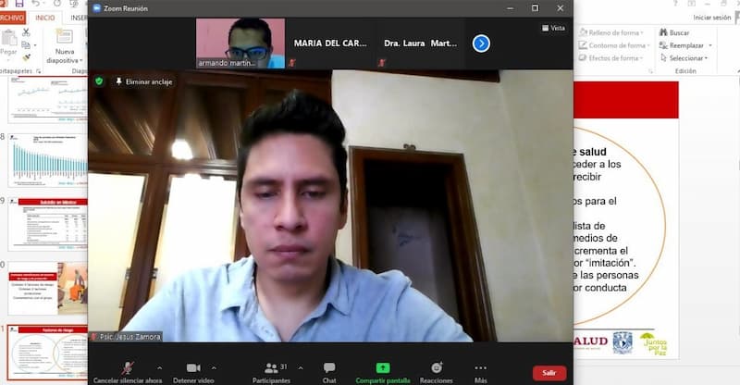740x385 pixels.
Task: Select slide 9 Suicidio en México thumbnail
Action: point(48,224)
